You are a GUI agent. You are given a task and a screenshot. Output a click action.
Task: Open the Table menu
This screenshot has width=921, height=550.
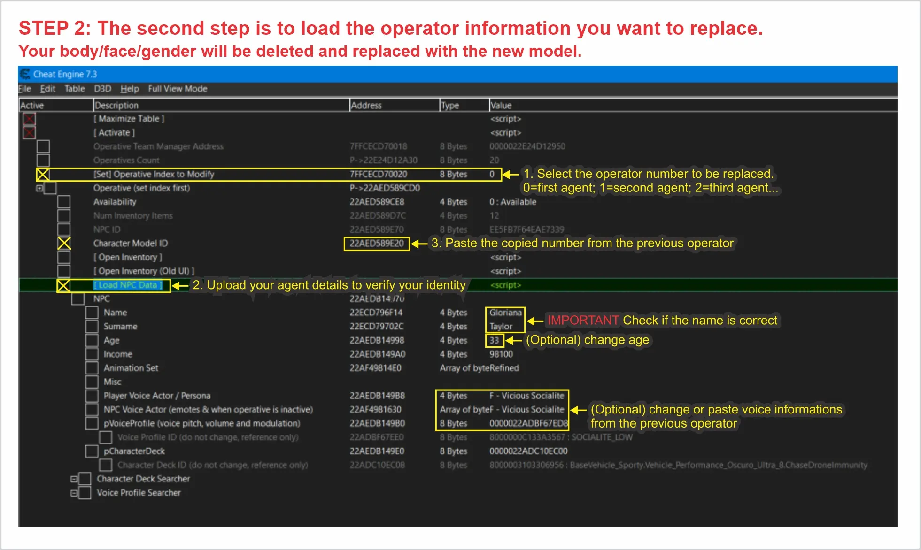[x=75, y=89]
